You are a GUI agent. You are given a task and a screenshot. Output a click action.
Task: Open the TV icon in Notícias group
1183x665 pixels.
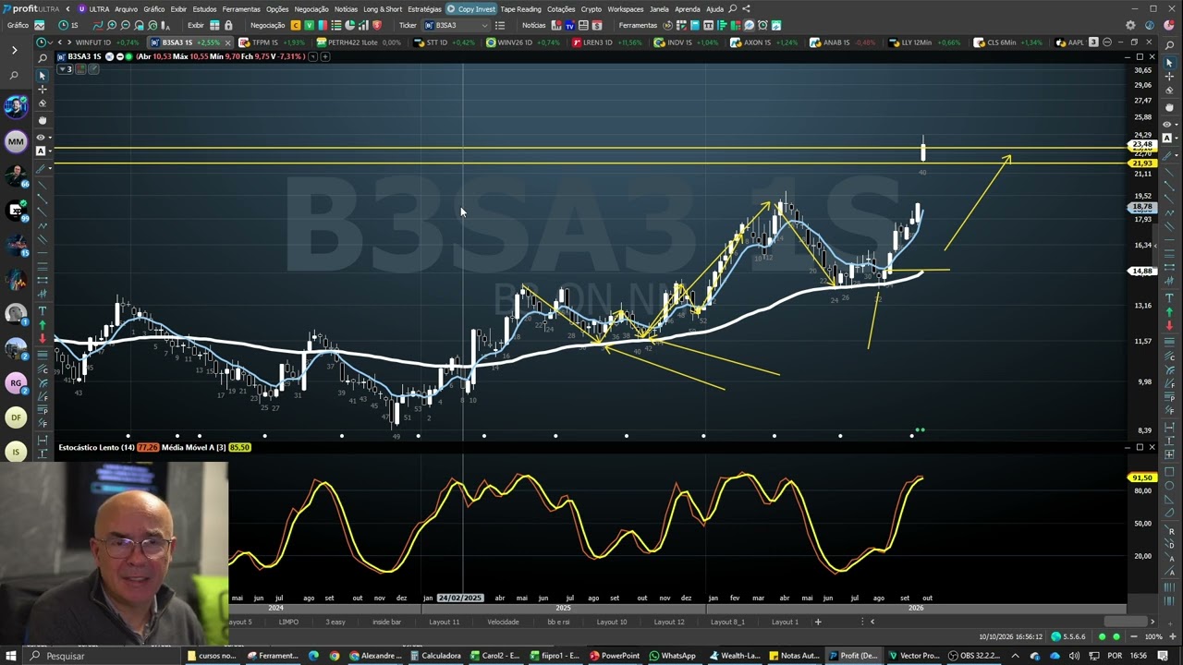tap(569, 25)
